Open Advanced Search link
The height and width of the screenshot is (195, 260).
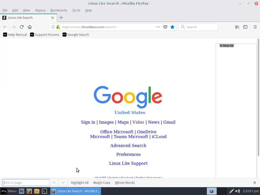click(x=128, y=145)
